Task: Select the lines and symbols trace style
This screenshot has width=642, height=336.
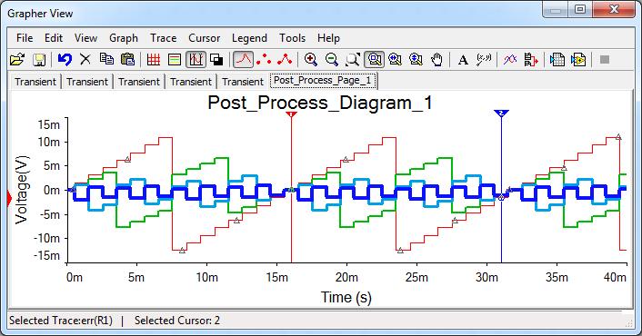Action: (x=285, y=60)
